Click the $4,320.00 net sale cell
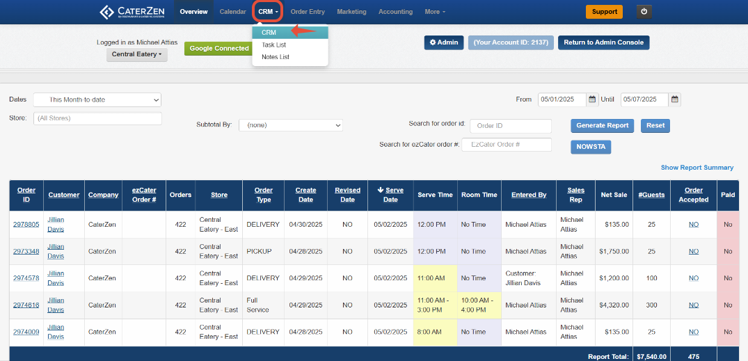This screenshot has height=361, width=748. tap(614, 305)
